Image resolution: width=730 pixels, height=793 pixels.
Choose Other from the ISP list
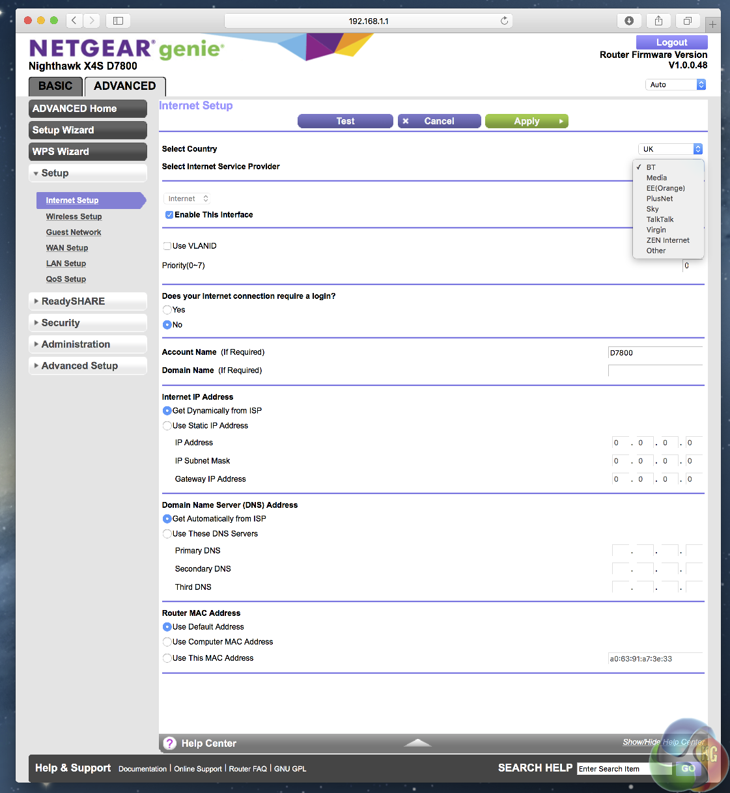[x=668, y=251]
